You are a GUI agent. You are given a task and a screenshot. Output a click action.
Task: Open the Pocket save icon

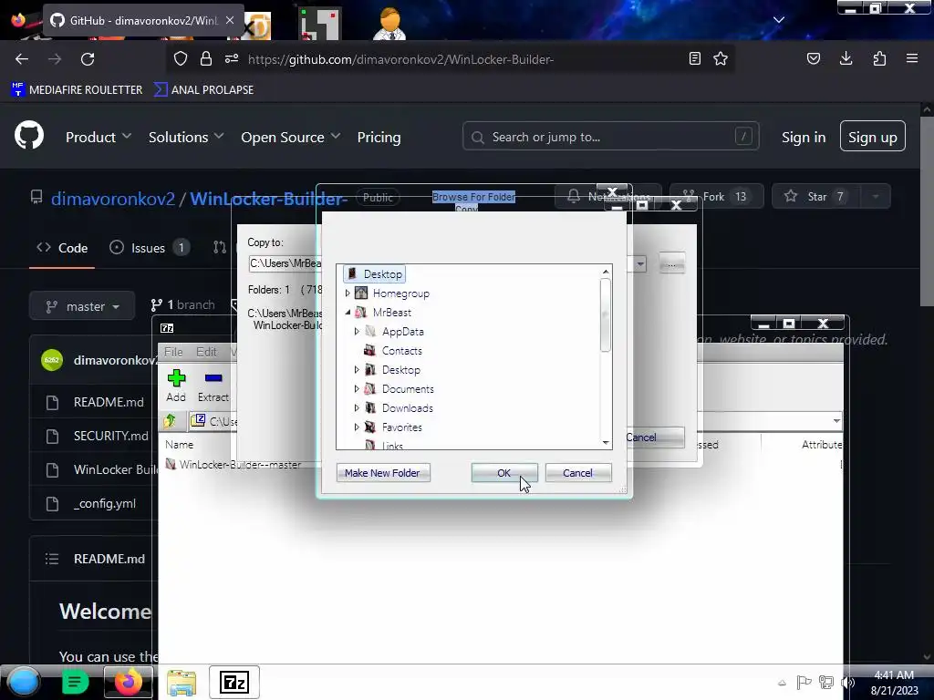(x=813, y=58)
